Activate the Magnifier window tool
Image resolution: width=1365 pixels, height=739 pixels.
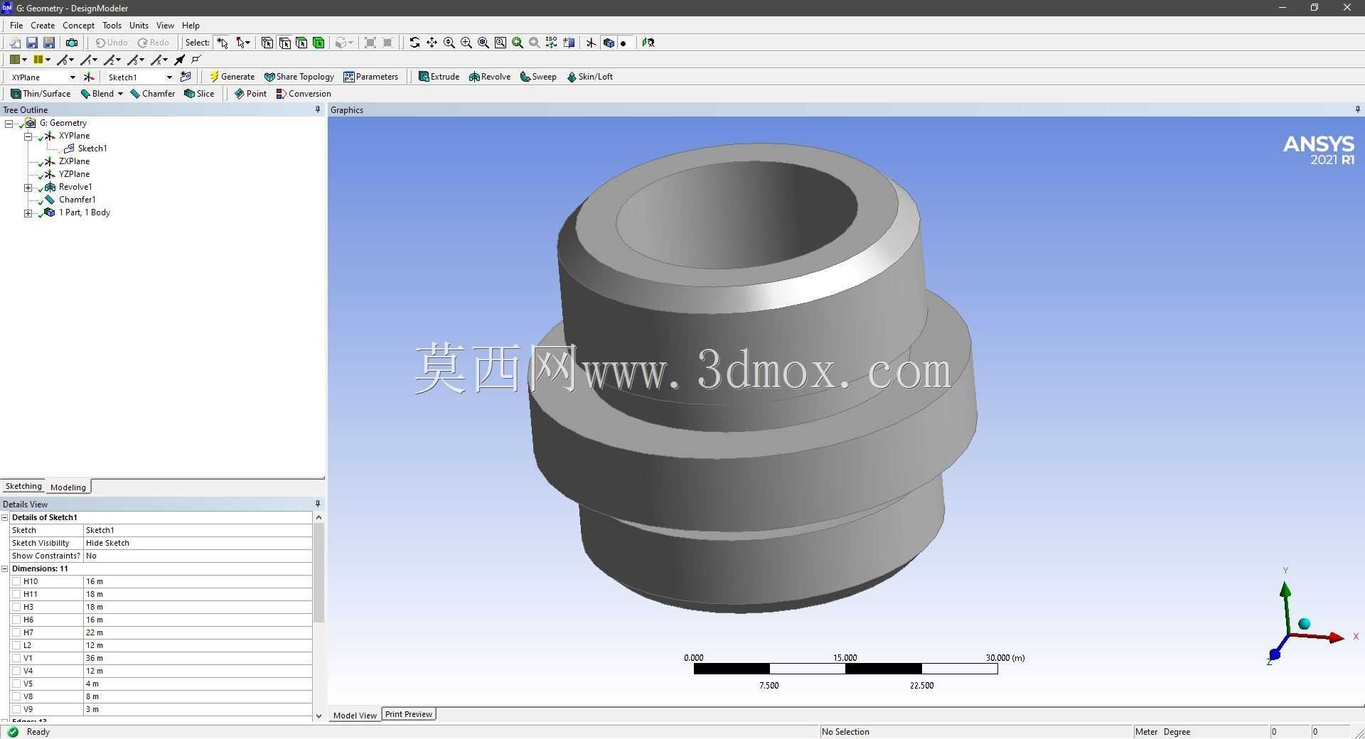[x=500, y=43]
